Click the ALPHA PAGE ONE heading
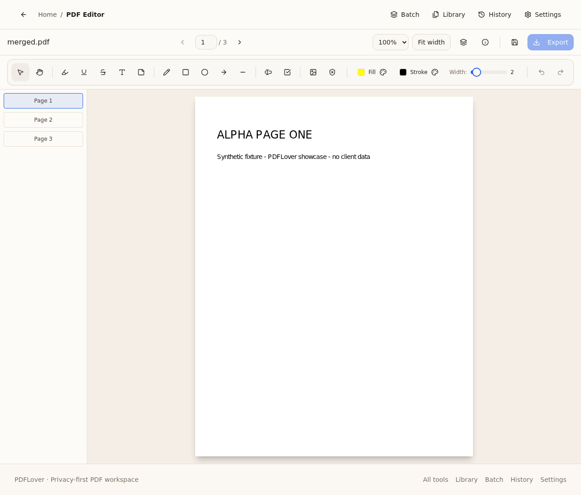 [265, 135]
